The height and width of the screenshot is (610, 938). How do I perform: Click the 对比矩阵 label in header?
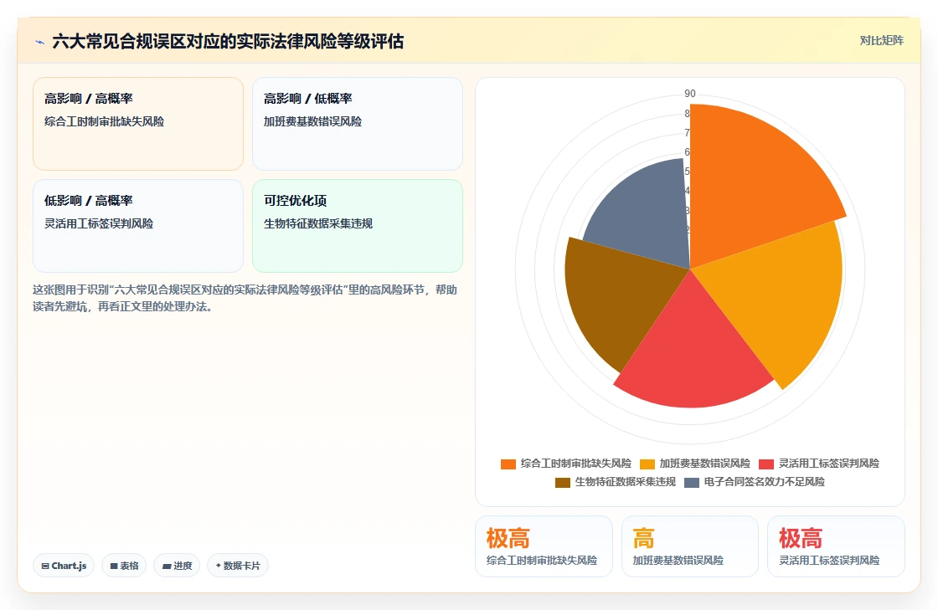click(881, 41)
